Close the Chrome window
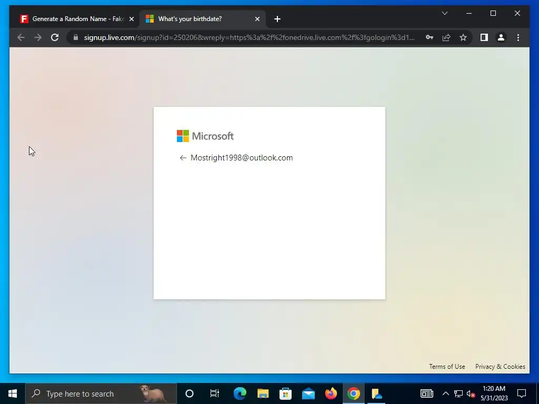Image resolution: width=539 pixels, height=404 pixels. [x=517, y=13]
